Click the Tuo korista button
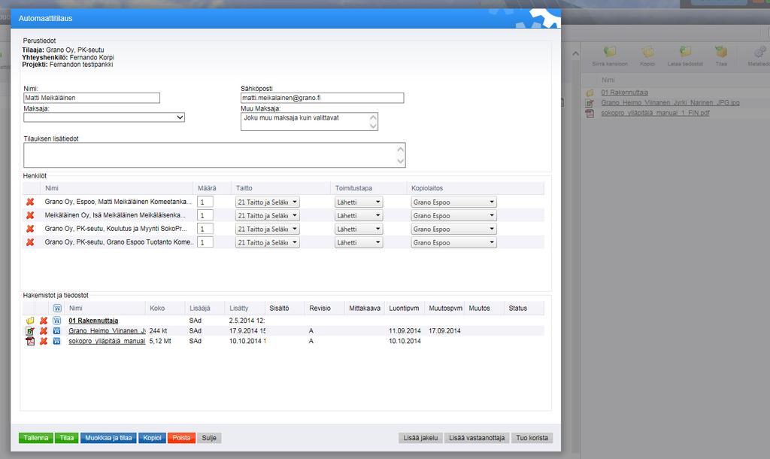Screen dimensions: 770x459 [532, 438]
